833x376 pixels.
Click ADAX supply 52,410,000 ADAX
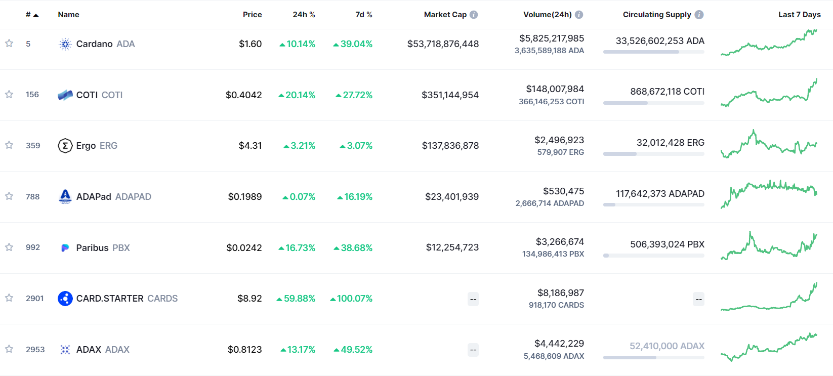point(667,346)
